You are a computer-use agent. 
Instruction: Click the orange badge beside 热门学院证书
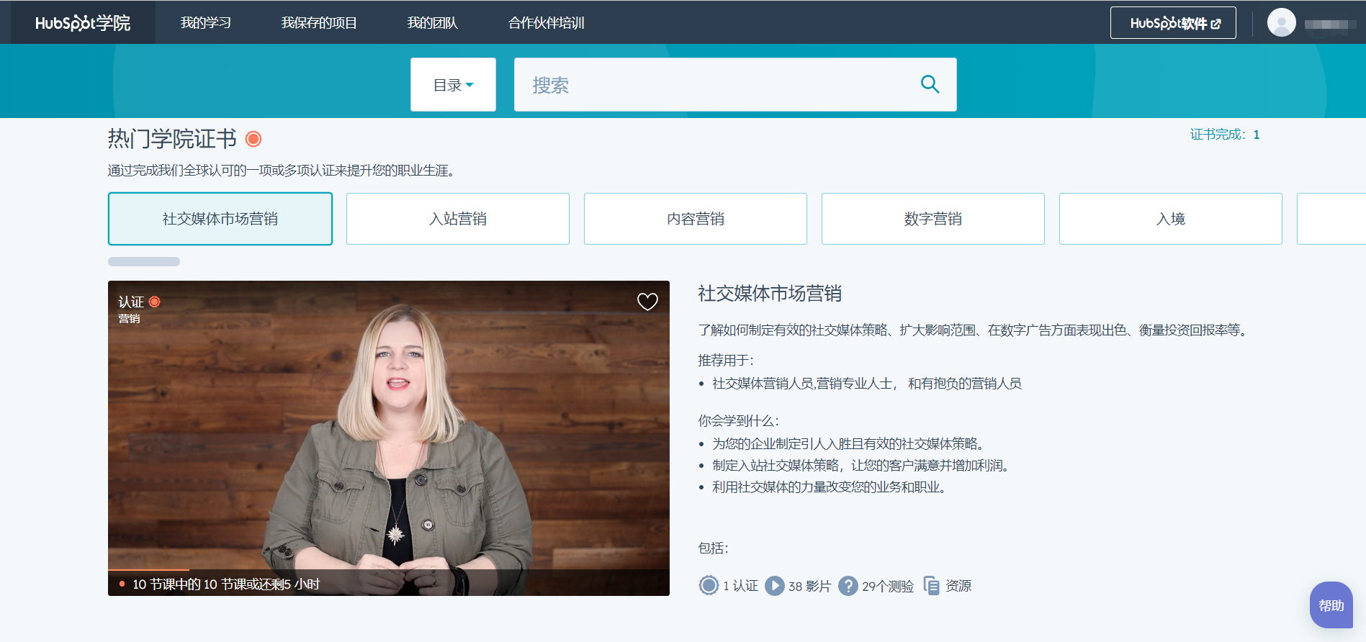coord(253,139)
